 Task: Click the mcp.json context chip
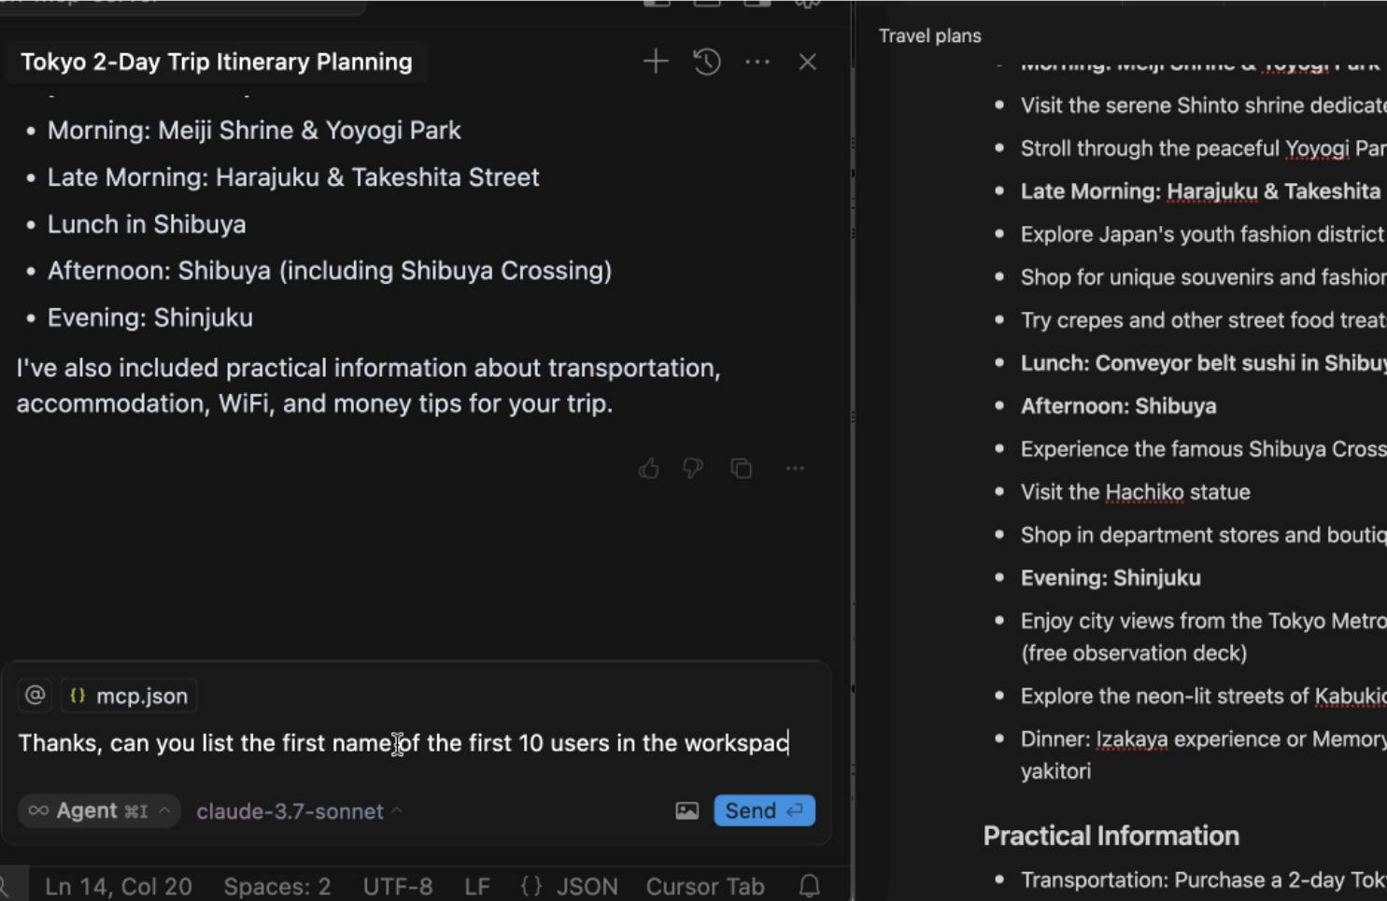(130, 696)
